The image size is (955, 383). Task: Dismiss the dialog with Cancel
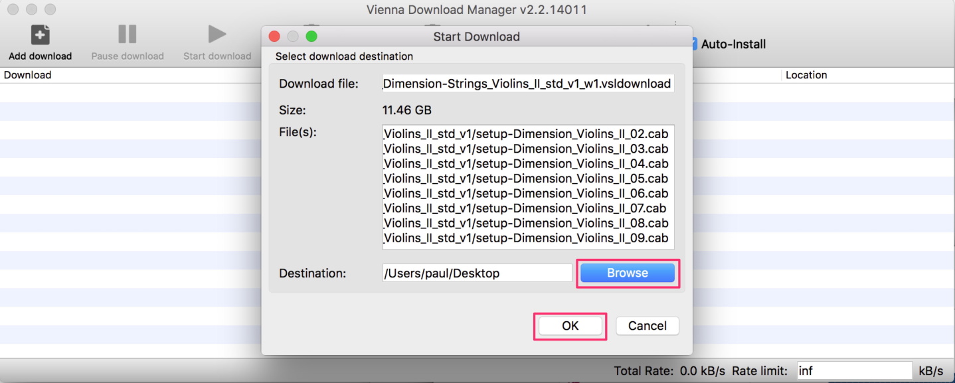pos(647,325)
